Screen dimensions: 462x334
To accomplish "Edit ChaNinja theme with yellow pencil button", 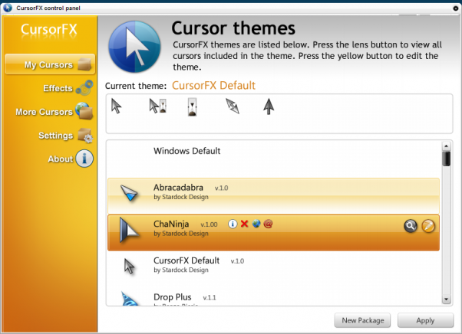I will coord(428,226).
